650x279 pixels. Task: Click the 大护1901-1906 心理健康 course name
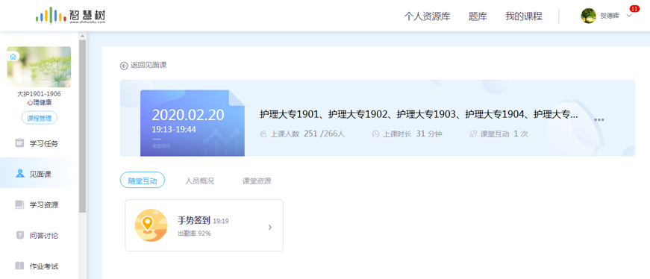(x=39, y=98)
